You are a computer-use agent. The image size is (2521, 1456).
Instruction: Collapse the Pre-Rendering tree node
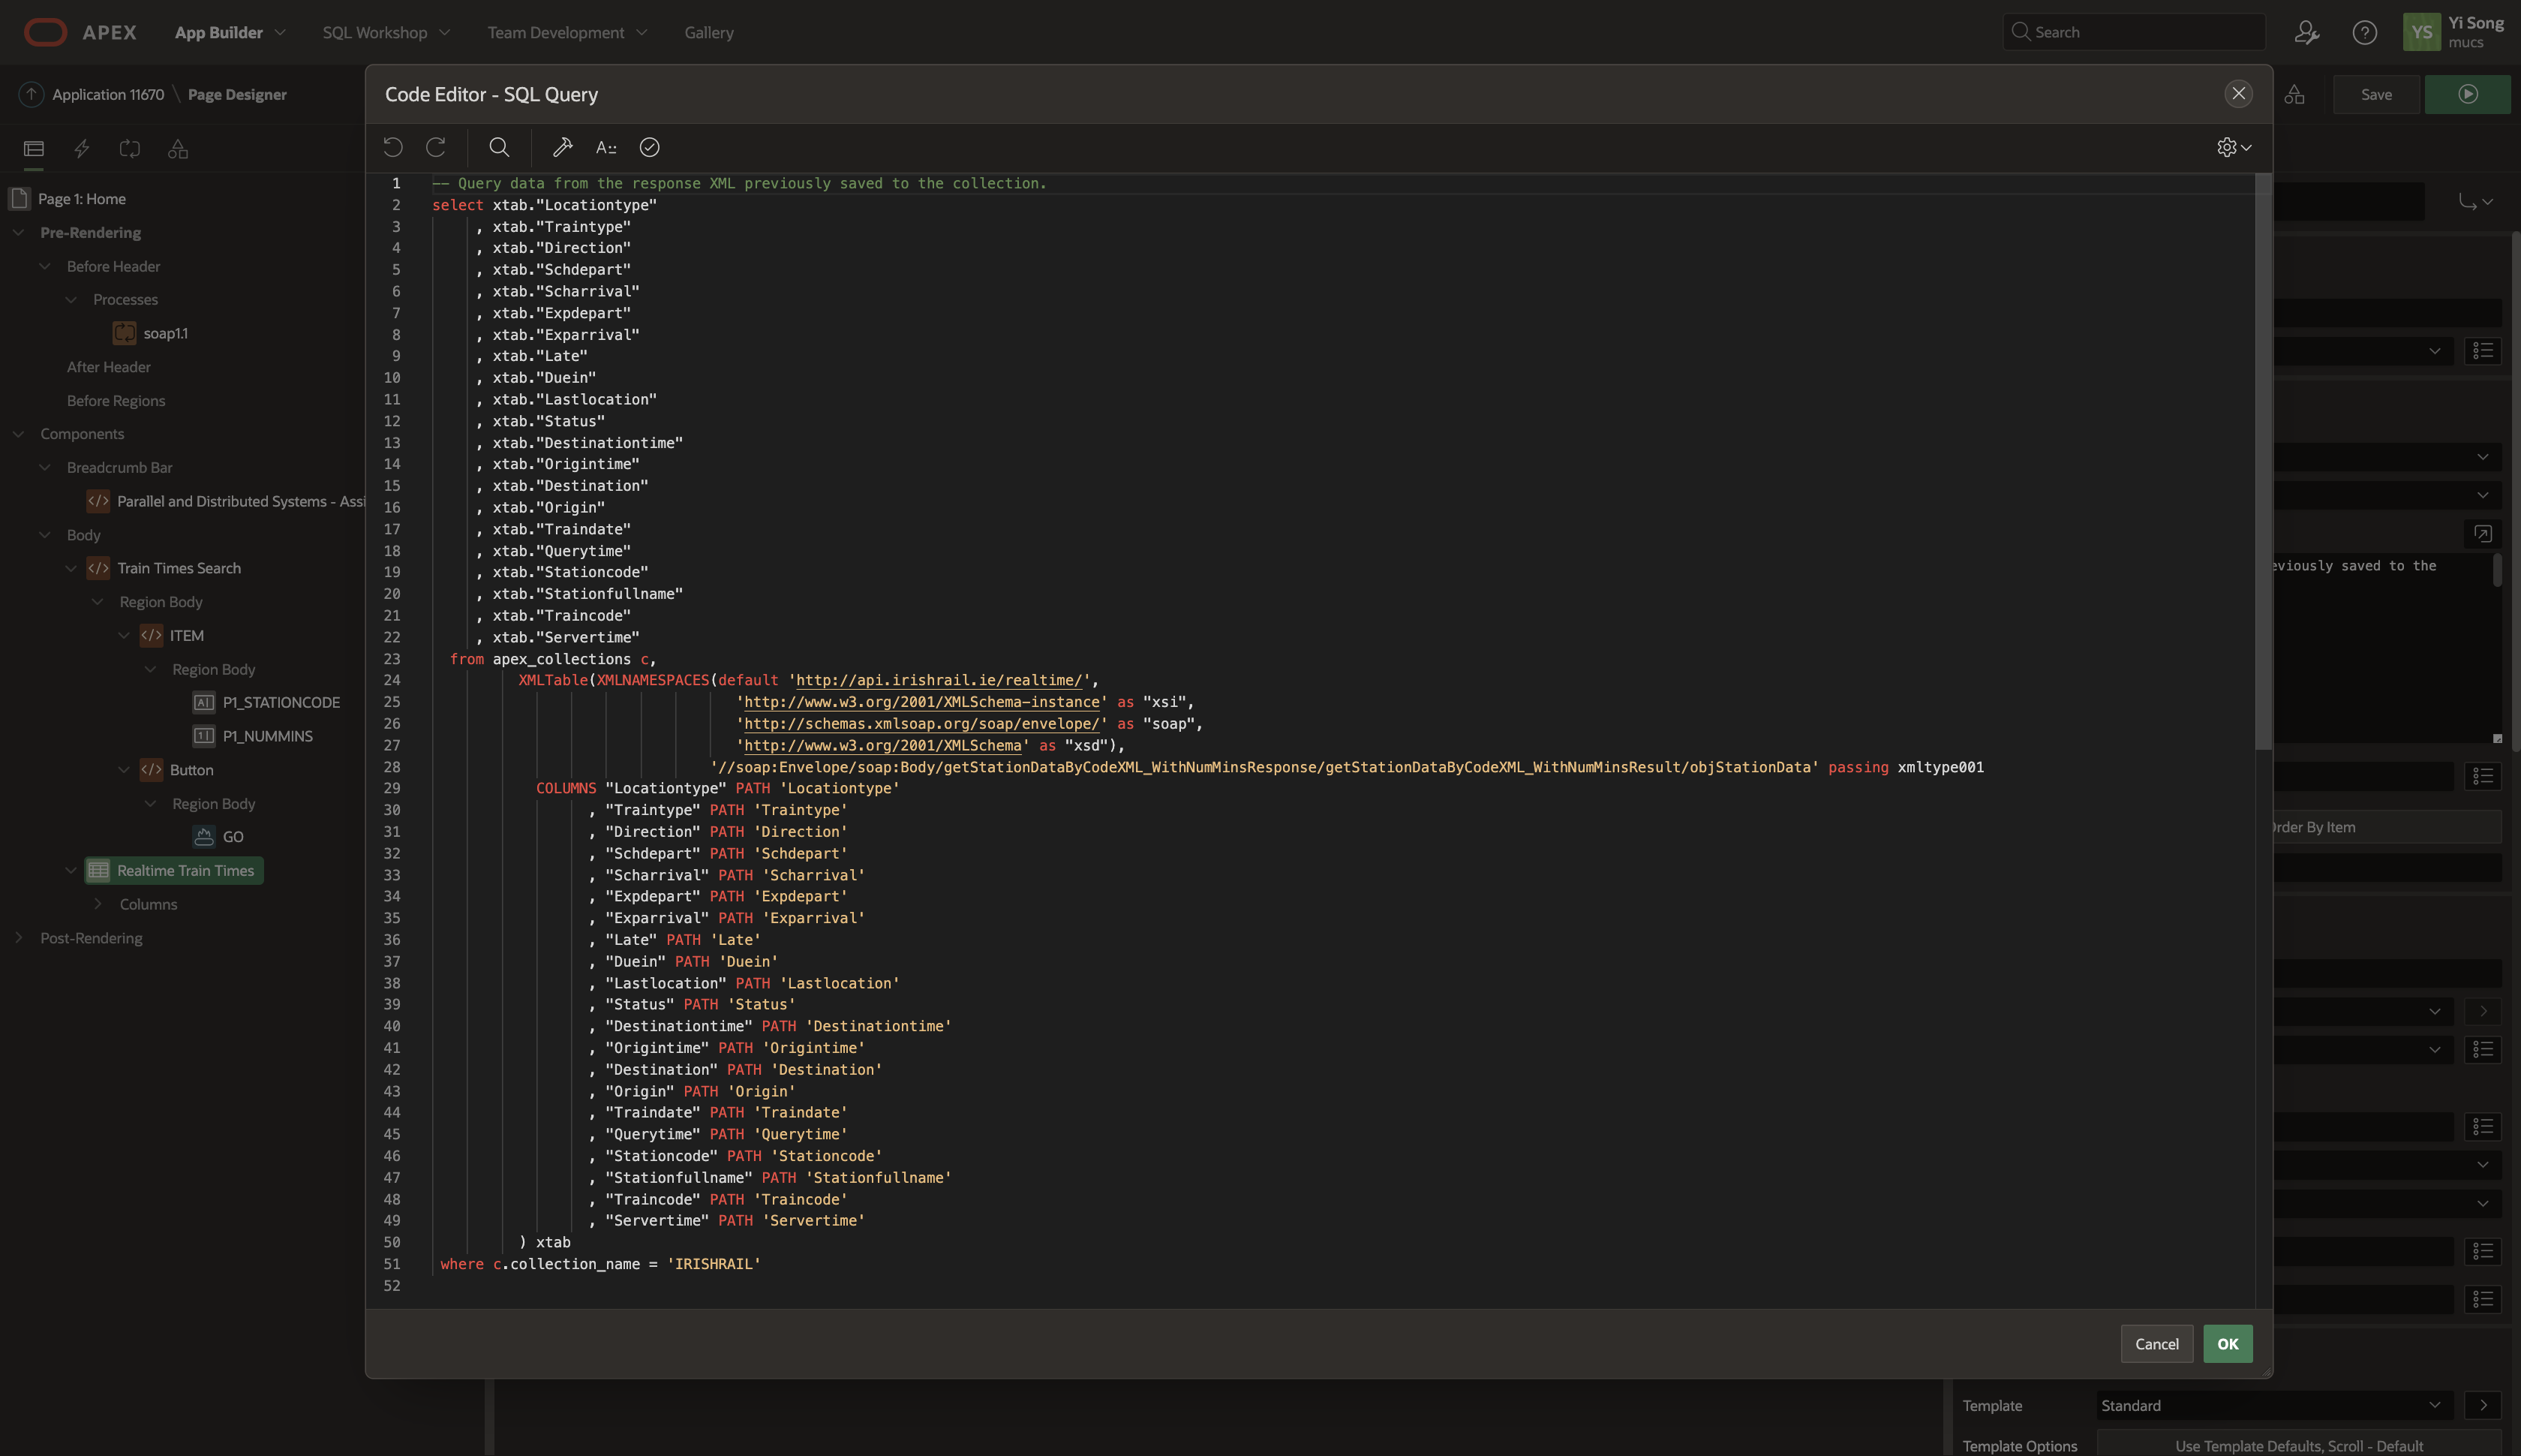point(18,232)
